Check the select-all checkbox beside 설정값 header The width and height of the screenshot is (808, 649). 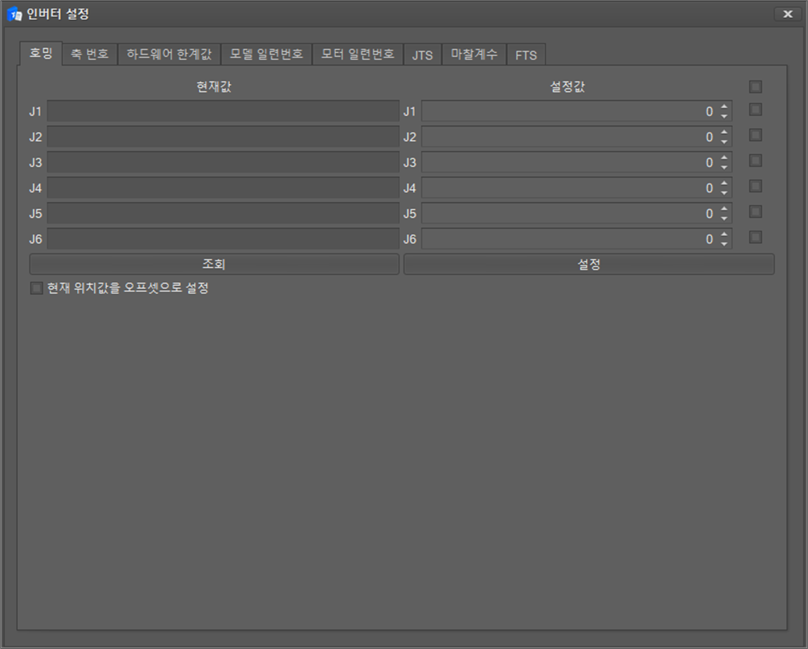pos(755,86)
